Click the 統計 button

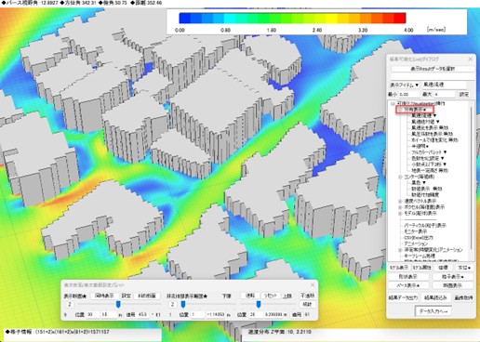(x=307, y=304)
